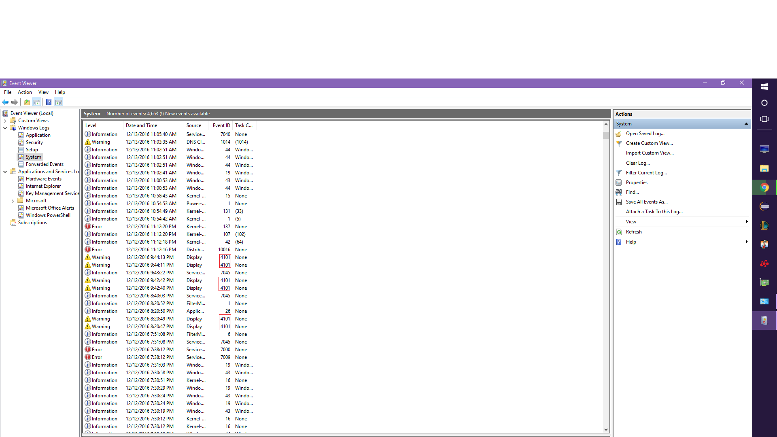Open the Help submenu arrow in Actions
The width and height of the screenshot is (777, 437).
746,242
